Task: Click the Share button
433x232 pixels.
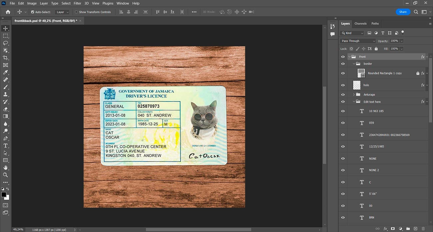Action: click(403, 12)
